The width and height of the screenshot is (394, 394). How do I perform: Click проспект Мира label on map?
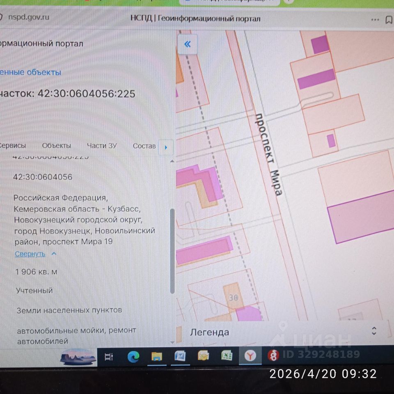(268, 154)
